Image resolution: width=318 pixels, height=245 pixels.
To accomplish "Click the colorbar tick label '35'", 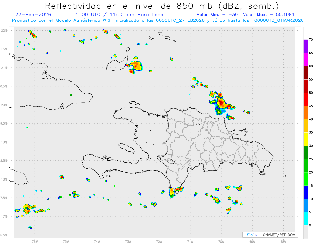I will (311, 132).
